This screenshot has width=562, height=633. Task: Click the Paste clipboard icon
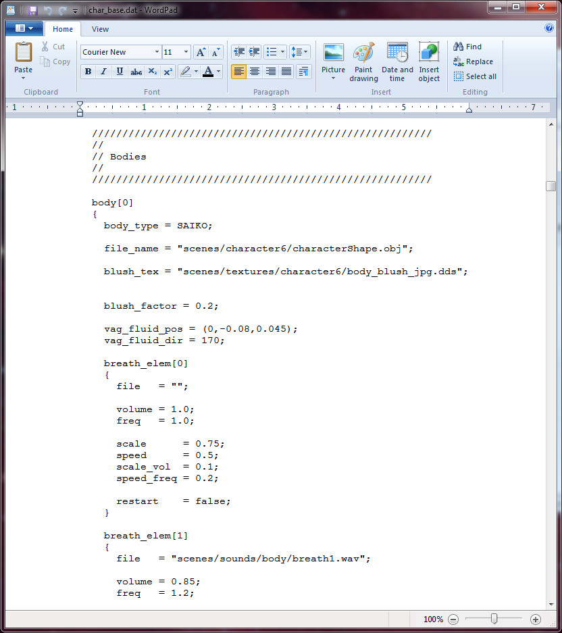[x=24, y=53]
